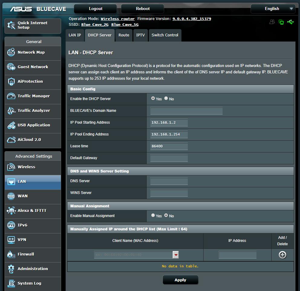Click the Firewall flame icon

click(x=11, y=254)
